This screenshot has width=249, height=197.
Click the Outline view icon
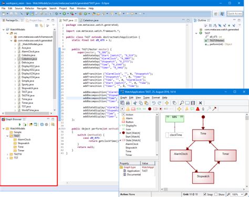click(x=195, y=21)
